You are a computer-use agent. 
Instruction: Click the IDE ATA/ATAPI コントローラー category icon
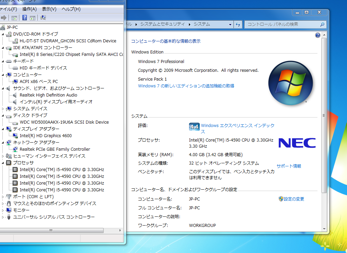[9, 48]
